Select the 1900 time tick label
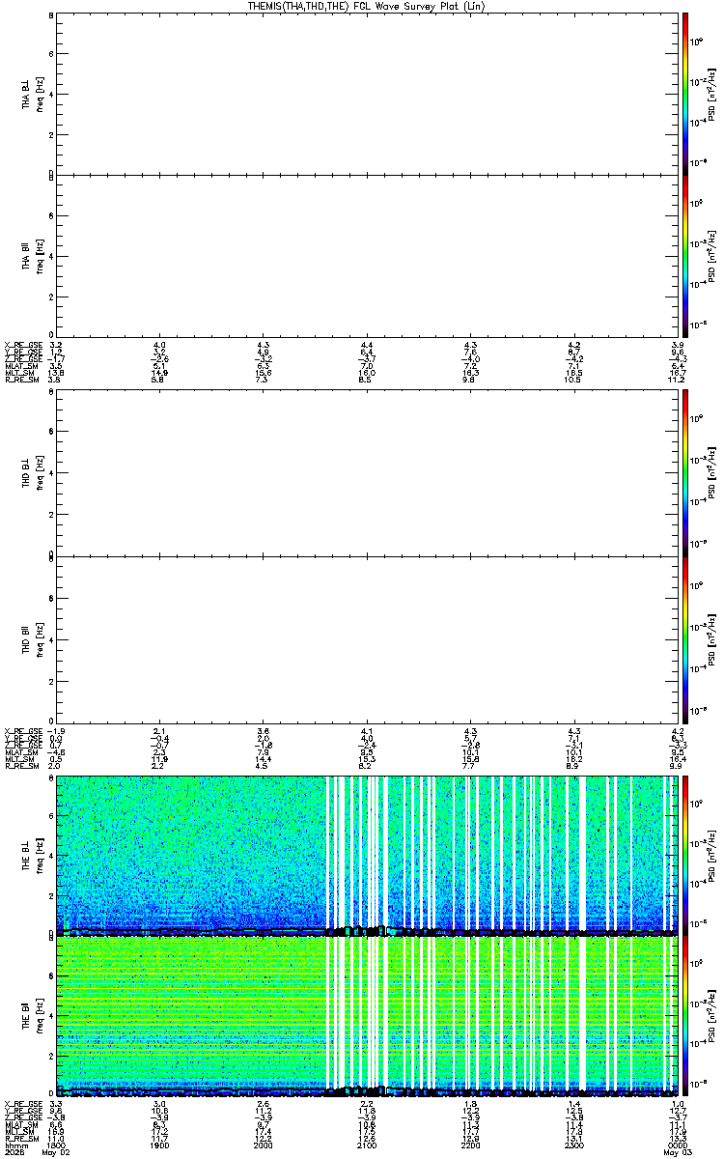 click(159, 1145)
